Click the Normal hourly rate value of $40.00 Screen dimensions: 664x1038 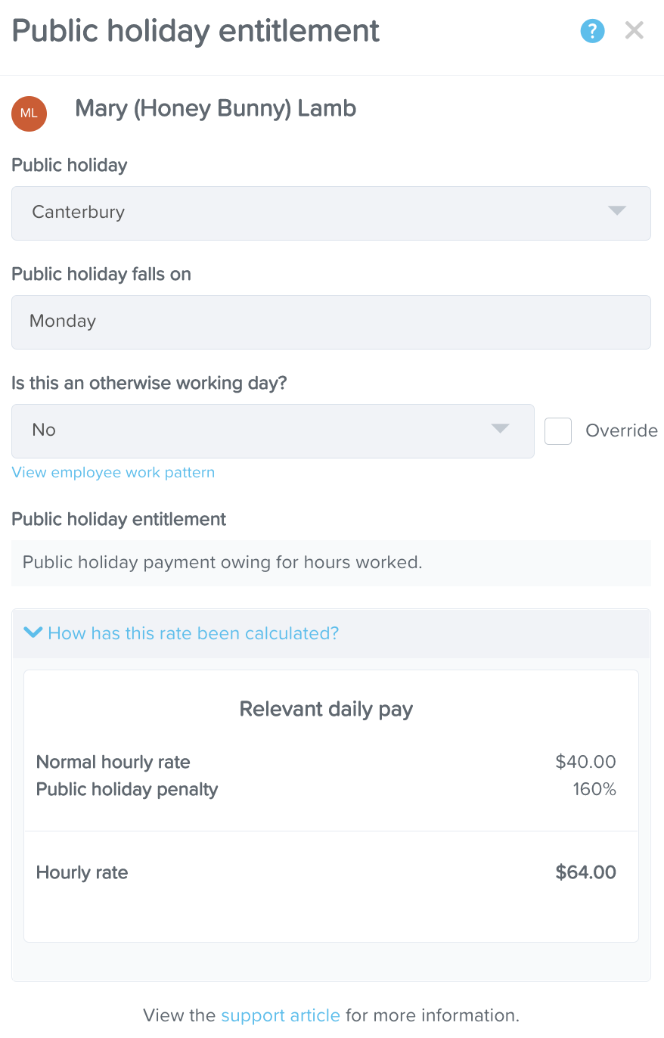(585, 762)
